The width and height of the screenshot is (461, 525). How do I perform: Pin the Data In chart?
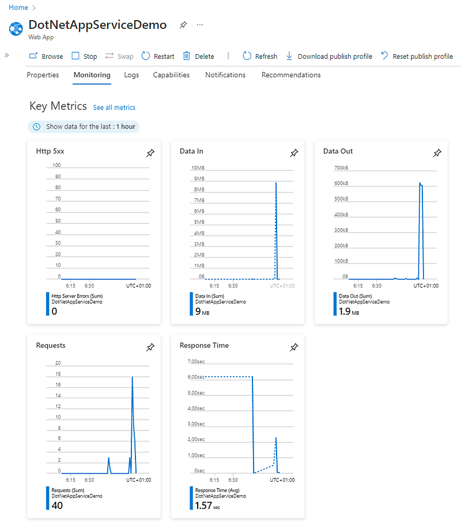pyautogui.click(x=294, y=153)
